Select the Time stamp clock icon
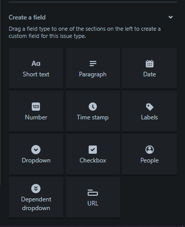The height and width of the screenshot is (227, 185). (x=93, y=107)
